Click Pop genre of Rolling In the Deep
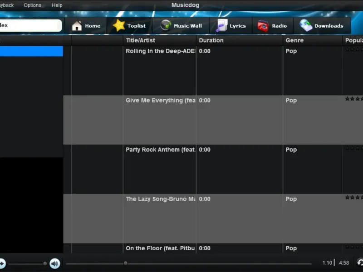 tap(291, 51)
